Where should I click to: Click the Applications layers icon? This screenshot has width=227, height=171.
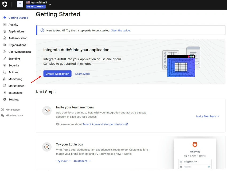(x=5, y=31)
